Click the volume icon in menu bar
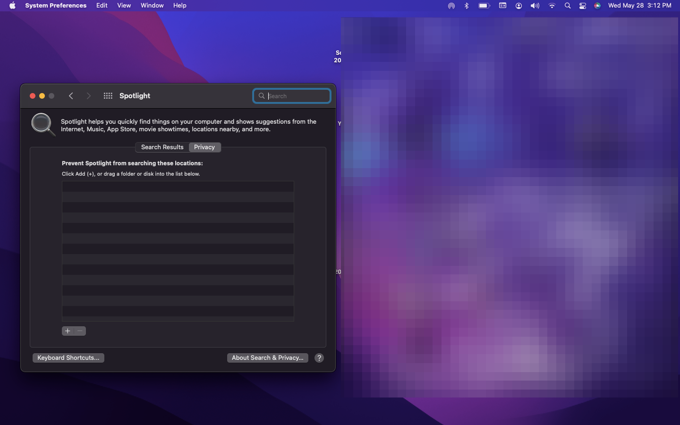 [x=535, y=6]
